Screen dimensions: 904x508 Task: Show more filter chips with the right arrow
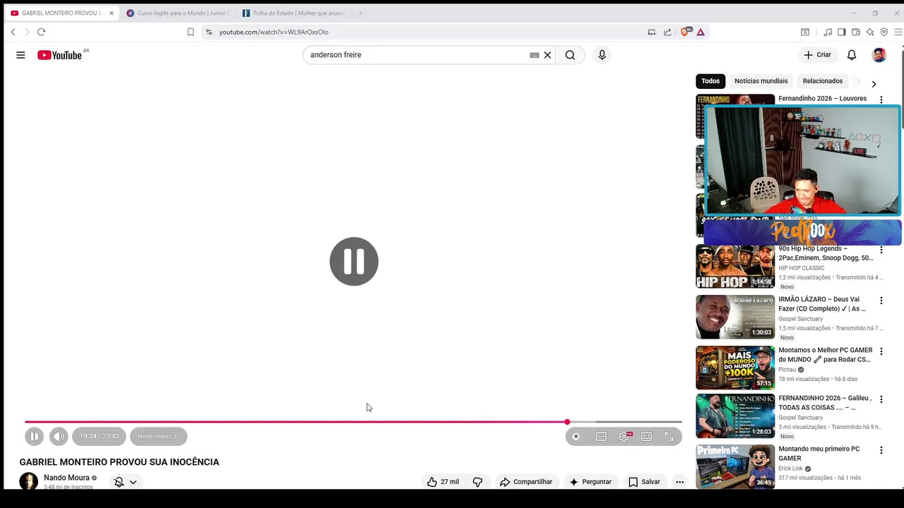874,83
